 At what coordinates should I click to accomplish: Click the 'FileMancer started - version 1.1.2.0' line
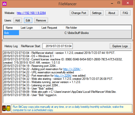(59, 53)
